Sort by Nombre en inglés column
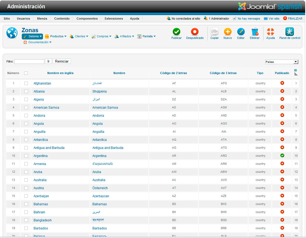 pos(60,73)
